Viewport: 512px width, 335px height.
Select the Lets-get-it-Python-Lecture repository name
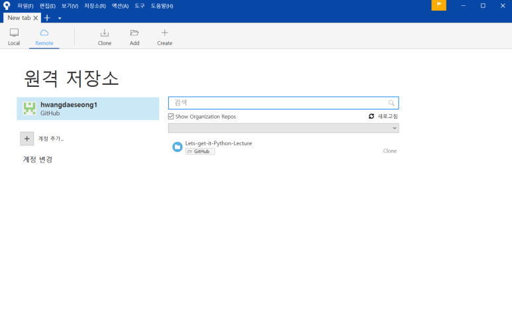[x=219, y=143]
